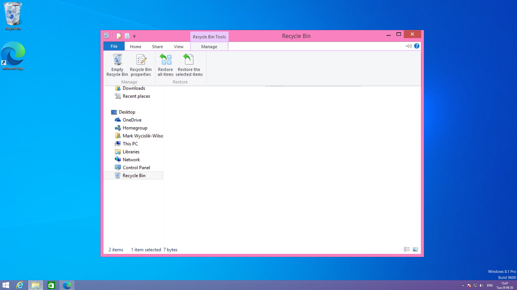Click the Details view icon in status bar
This screenshot has width=517, height=290.
coord(407,250)
